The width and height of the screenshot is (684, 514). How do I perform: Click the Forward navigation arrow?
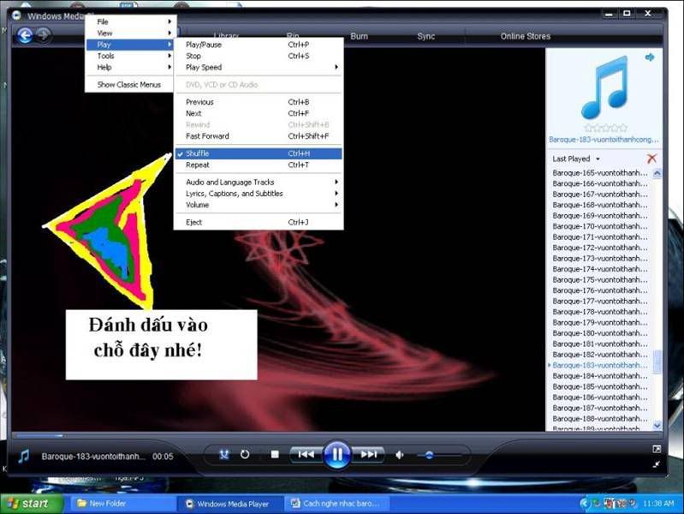tap(43, 34)
